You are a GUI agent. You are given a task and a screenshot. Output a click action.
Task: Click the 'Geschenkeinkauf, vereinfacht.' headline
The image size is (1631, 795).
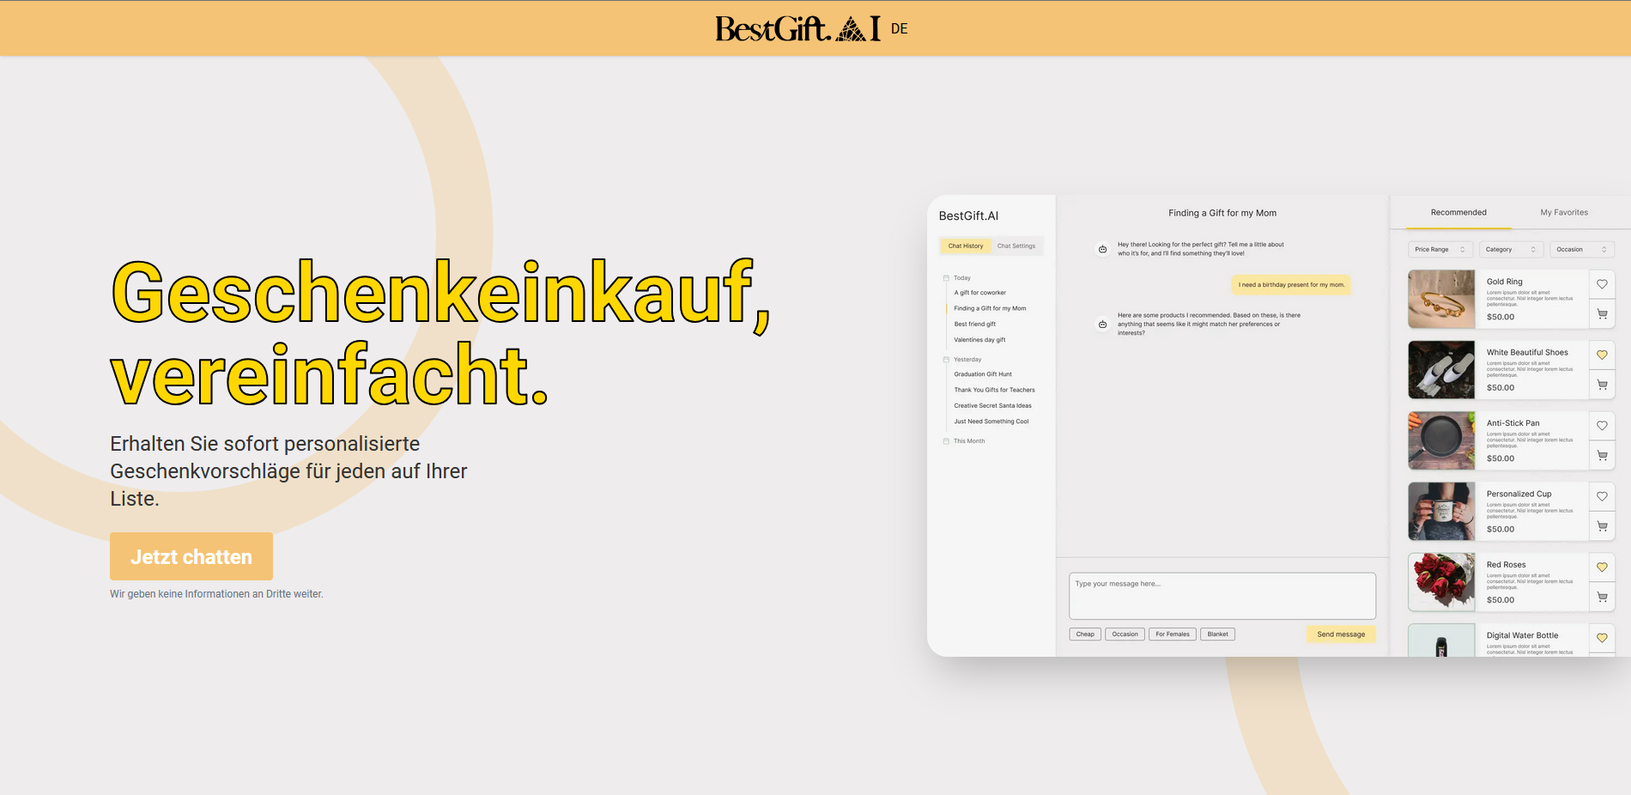(440, 333)
